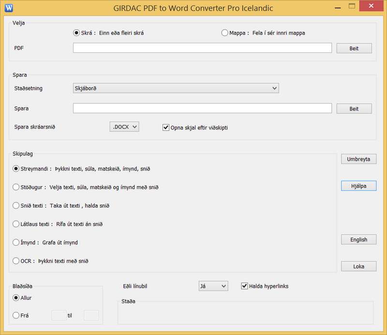Select the Mappa folder radio option
The image size is (387, 335).
[x=224, y=33]
